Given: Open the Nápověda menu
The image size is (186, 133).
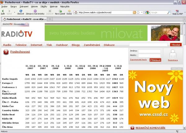Looking at the screenshot, I should [x=65, y=6].
